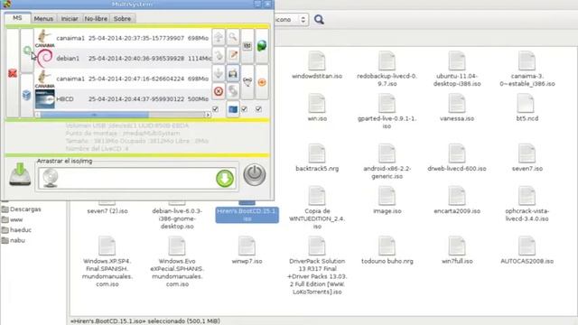Click the grey chain link icon
Viewport: 578px width, 325px height.
[233, 91]
